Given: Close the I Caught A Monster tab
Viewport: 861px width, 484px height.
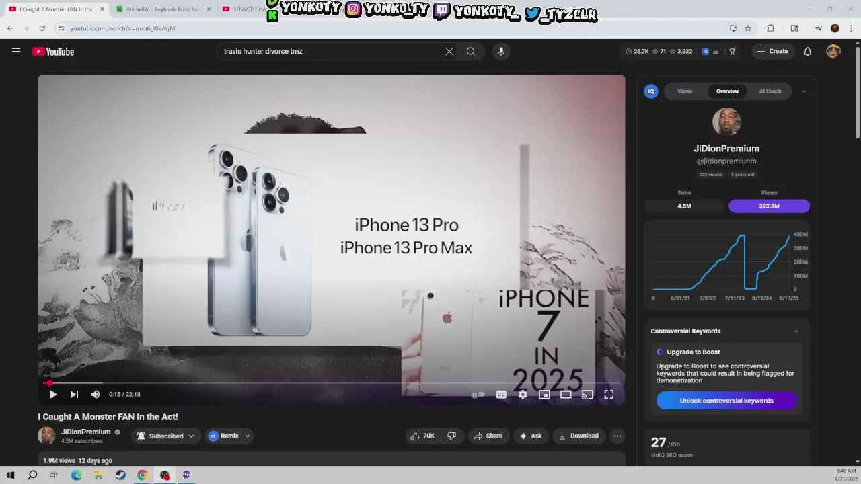Looking at the screenshot, I should pos(102,9).
